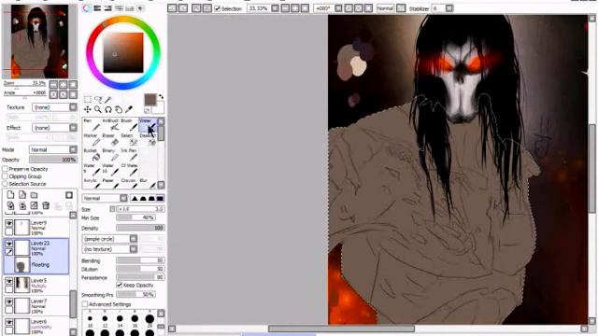Viewport: 598px width, 336px height.
Task: Hide Layer9 visibility eye
Action: 8,223
